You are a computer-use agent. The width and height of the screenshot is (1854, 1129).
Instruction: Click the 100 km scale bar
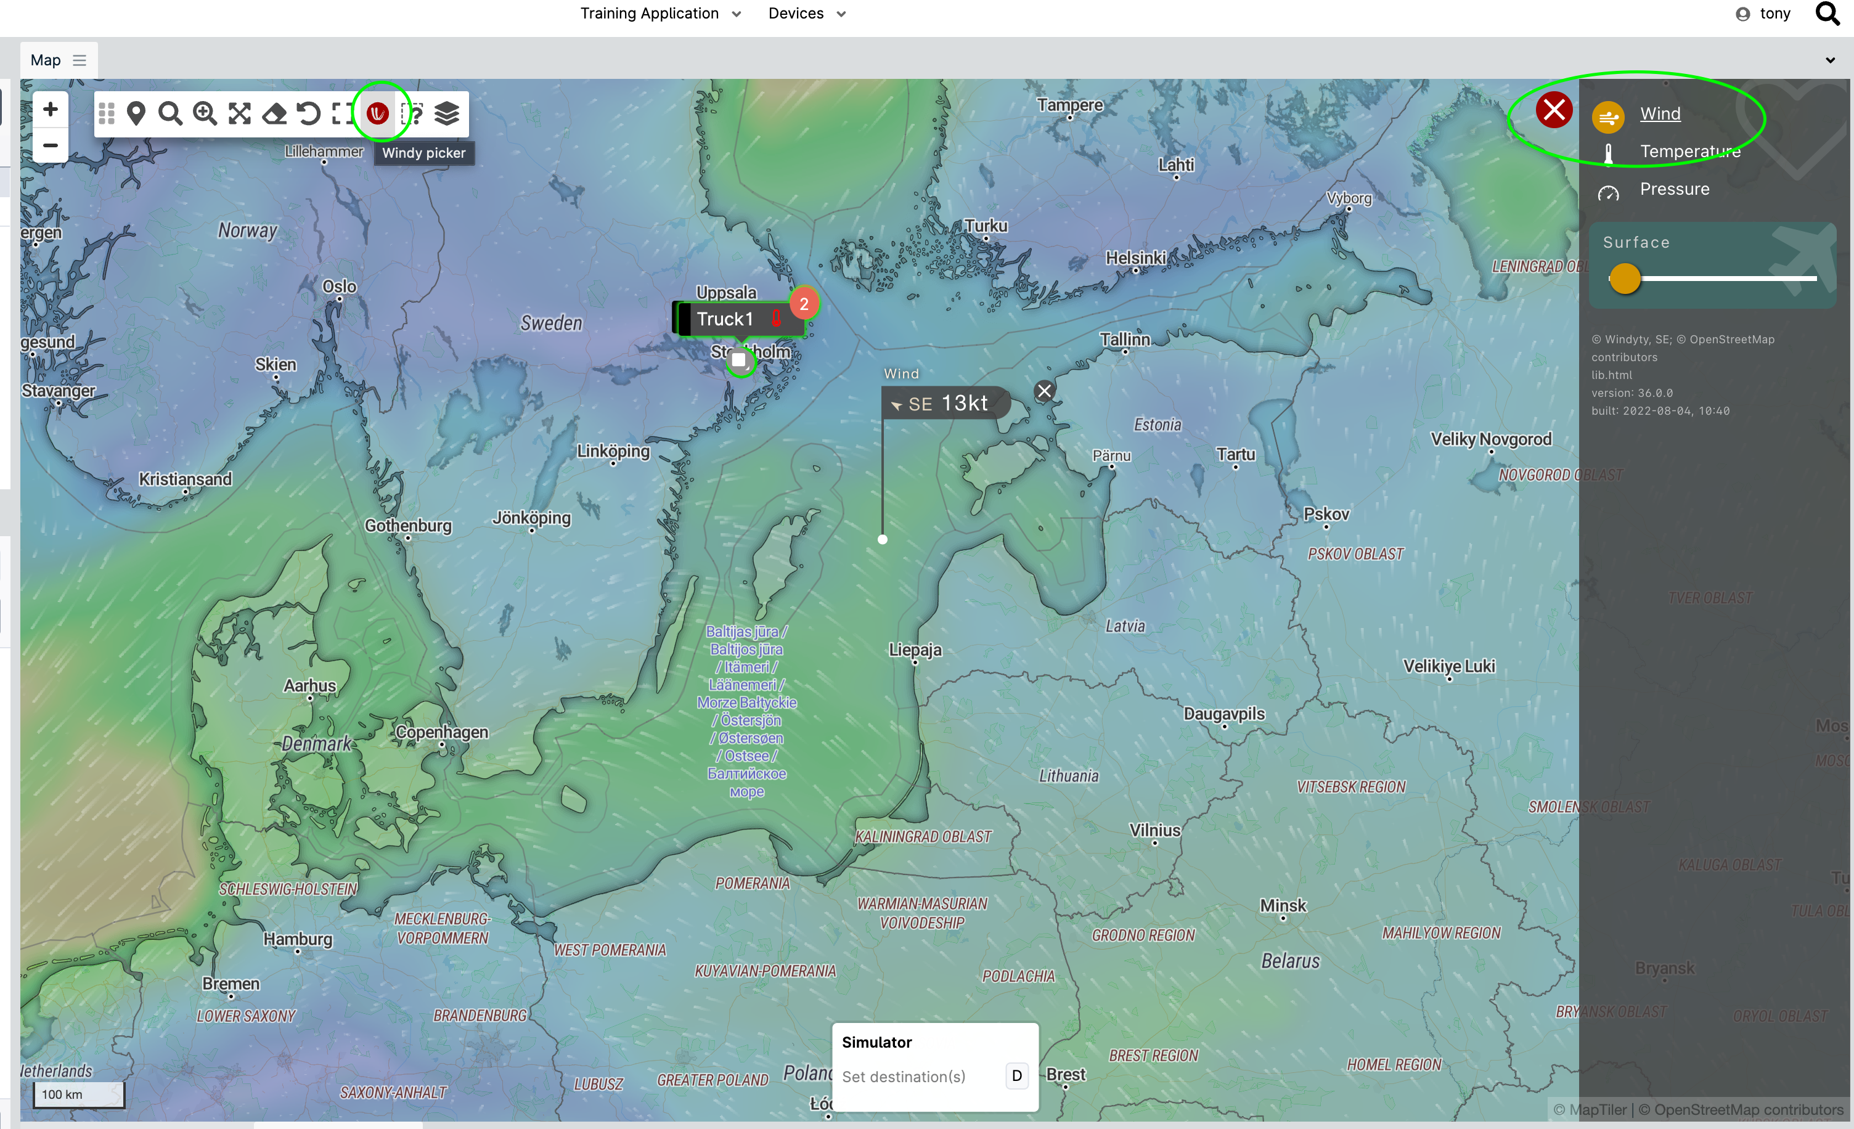(78, 1094)
